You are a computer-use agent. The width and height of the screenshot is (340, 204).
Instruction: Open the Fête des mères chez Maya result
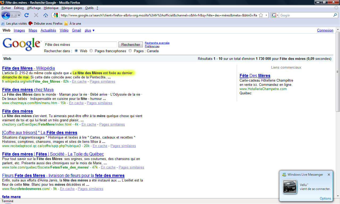pyautogui.click(x=28, y=90)
